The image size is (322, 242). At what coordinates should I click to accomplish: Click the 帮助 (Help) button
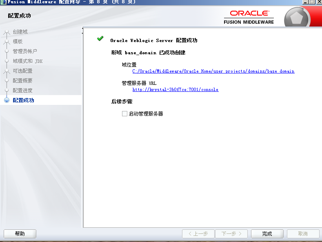(20, 233)
